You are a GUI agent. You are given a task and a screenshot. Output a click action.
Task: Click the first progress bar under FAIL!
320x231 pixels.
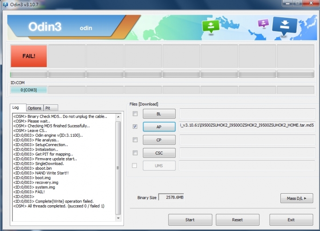(x=29, y=74)
